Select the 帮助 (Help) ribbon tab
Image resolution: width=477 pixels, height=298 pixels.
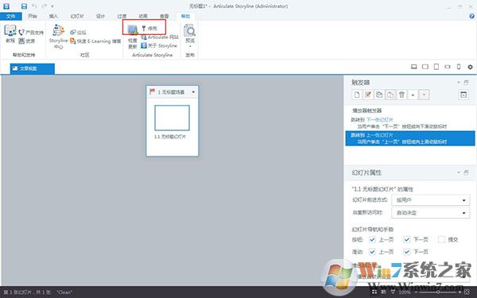(x=185, y=16)
